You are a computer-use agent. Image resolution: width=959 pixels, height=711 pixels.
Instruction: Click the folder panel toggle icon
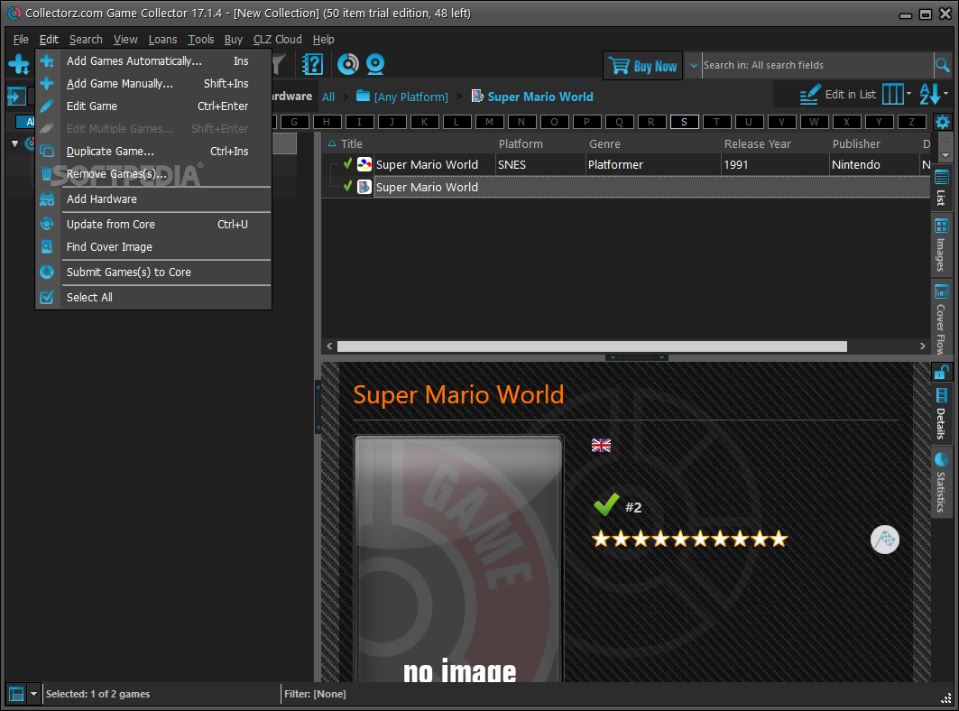pyautogui.click(x=16, y=96)
